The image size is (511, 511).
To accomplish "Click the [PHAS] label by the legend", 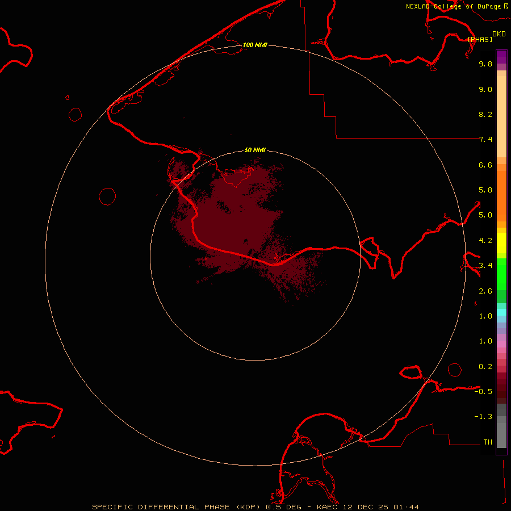I will (480, 39).
